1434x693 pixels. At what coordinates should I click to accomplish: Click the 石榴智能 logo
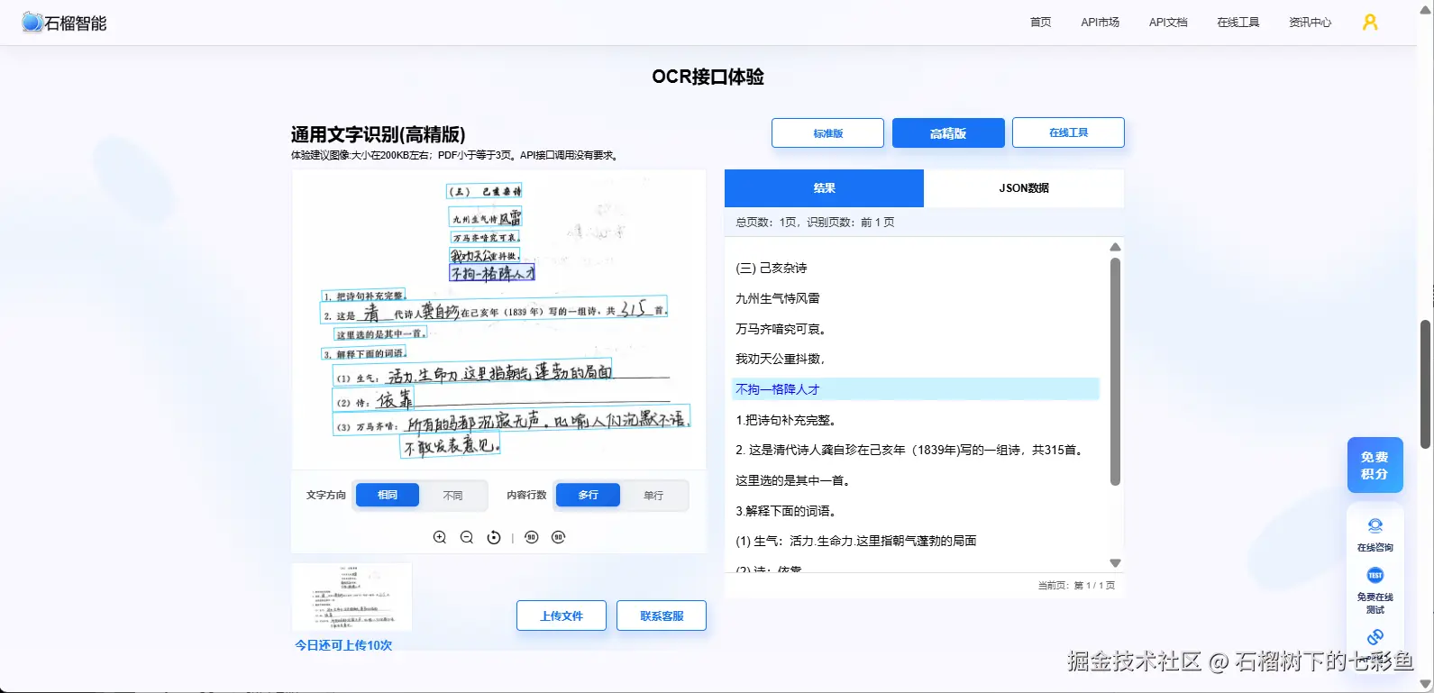click(64, 23)
